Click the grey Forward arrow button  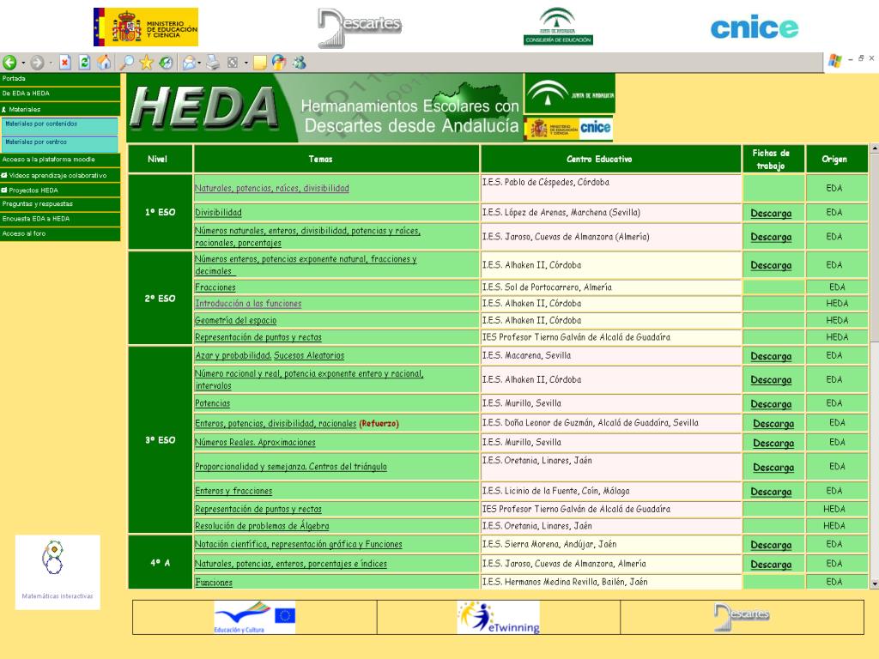click(37, 62)
